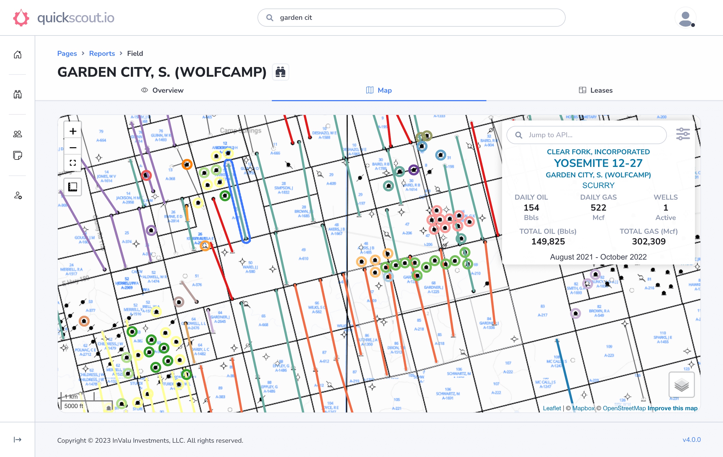Open the map layers control
This screenshot has height=457, width=723.
click(681, 385)
